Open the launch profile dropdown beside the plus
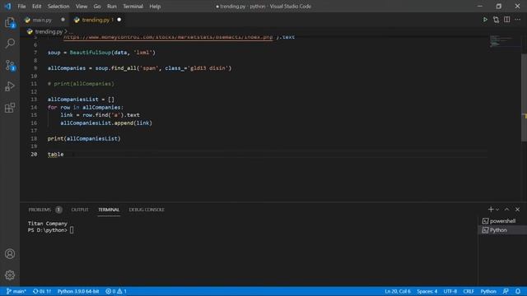527x296 pixels. 497,210
